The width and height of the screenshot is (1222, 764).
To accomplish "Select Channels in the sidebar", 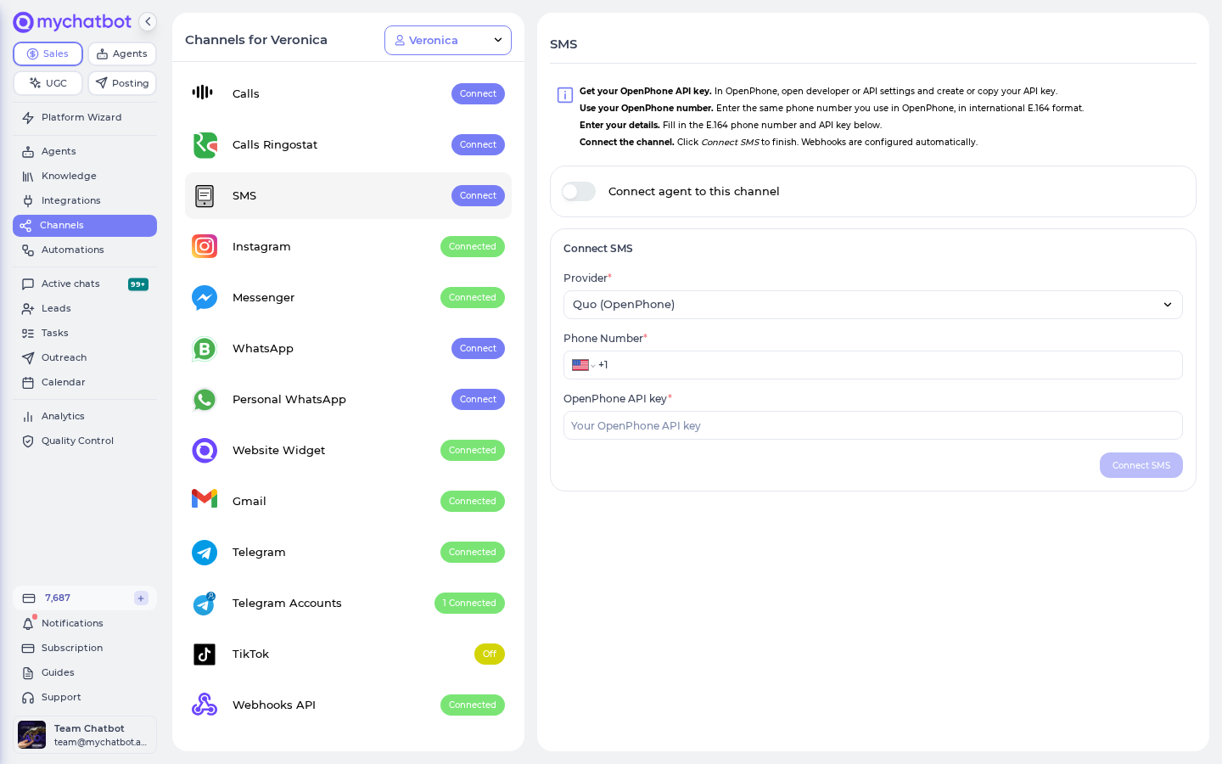I will [x=85, y=226].
